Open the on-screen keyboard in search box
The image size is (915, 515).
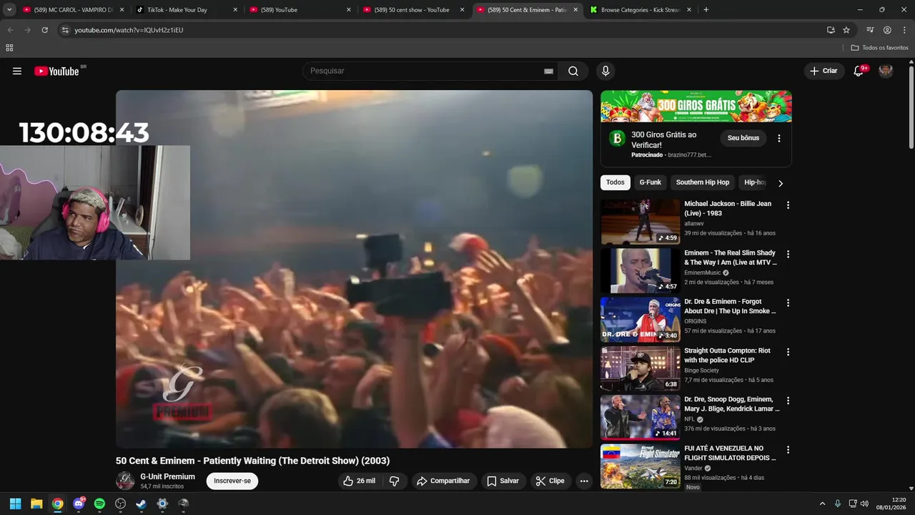tap(548, 71)
